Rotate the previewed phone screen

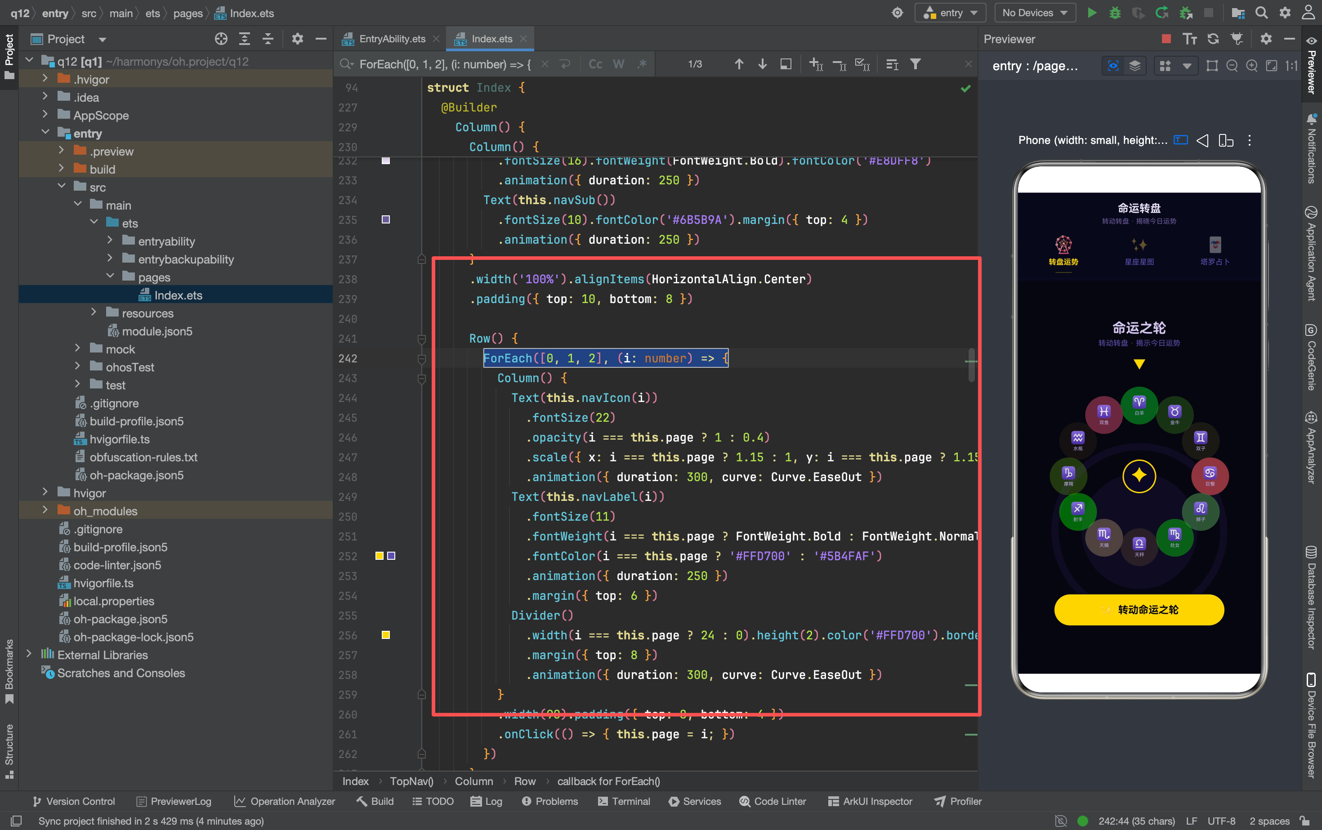point(1225,141)
